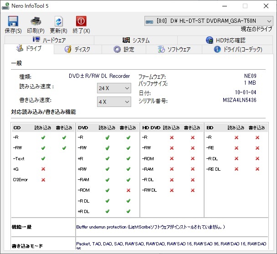Open the current drive selection dropdown
This screenshot has height=254, width=277.
(209, 21)
